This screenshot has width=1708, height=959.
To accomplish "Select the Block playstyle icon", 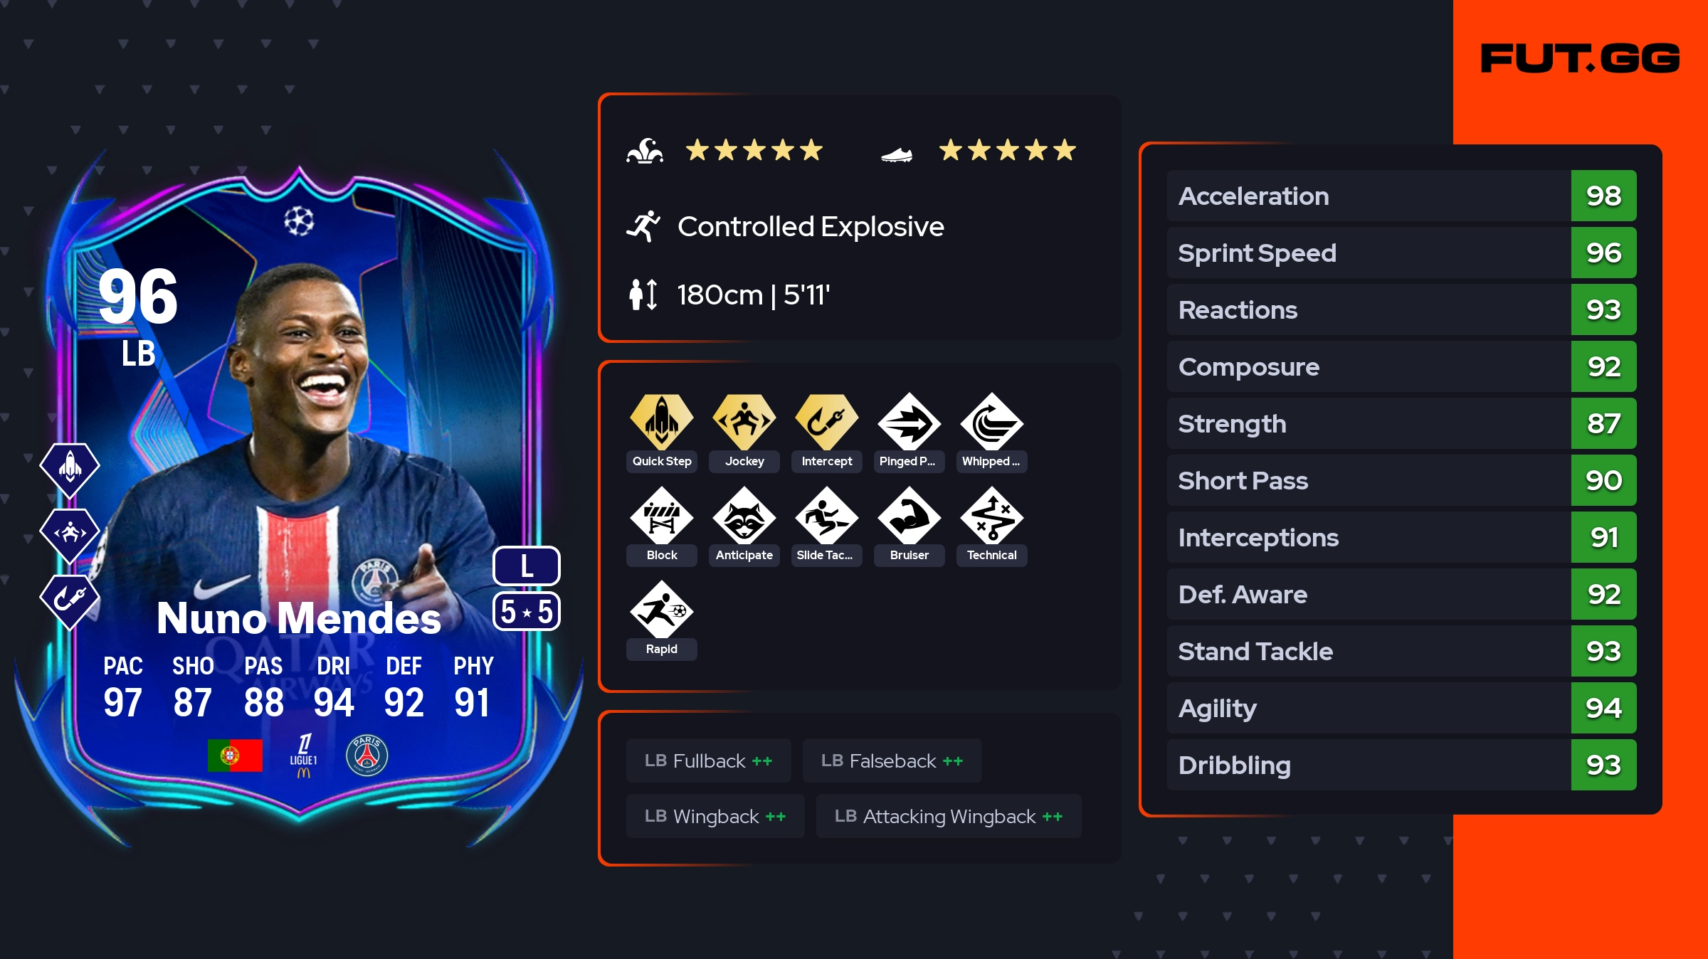I will 662,516.
